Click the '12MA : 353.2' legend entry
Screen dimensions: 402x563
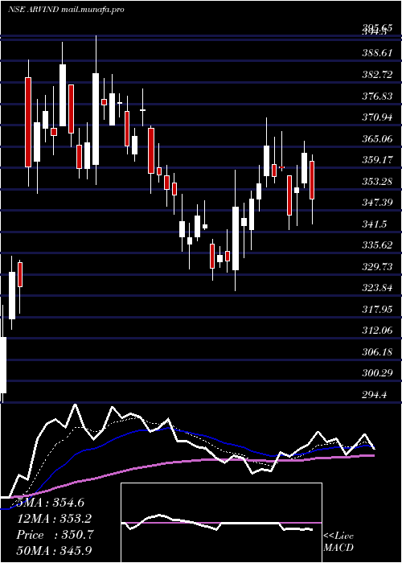(54, 519)
